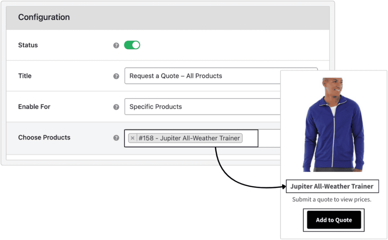Viewport: 388px width, 240px height.
Task: Click the Choose Products field label
Action: pos(44,137)
